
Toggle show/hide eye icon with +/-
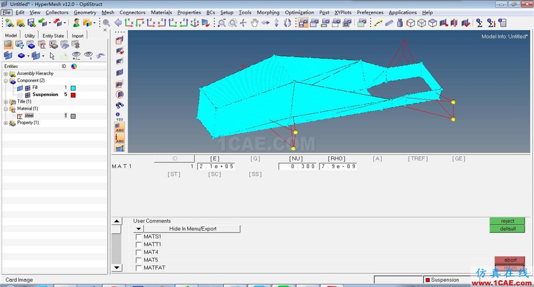[76, 56]
